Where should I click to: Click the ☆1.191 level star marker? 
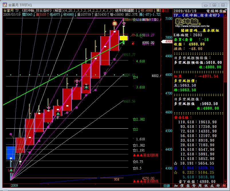tap(134, 150)
